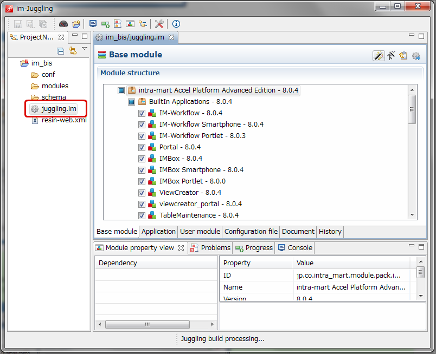Open the Console view from the toolbar monitor icon
The image size is (436, 354).
[93, 24]
